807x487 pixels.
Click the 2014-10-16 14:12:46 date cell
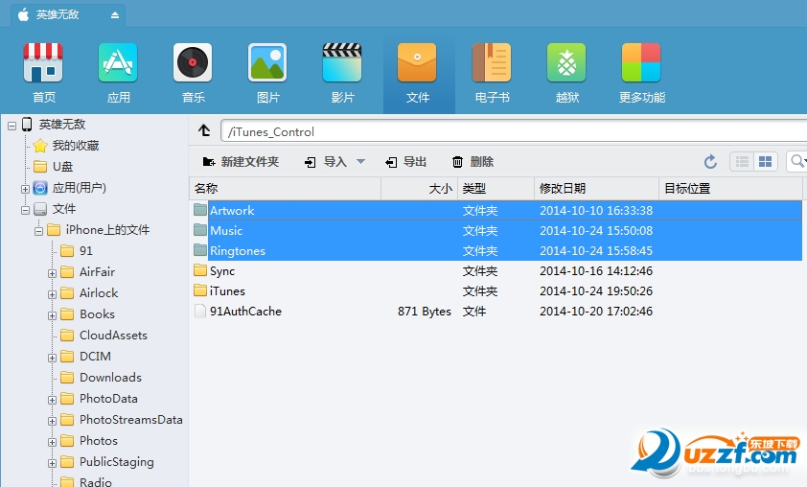[596, 270]
